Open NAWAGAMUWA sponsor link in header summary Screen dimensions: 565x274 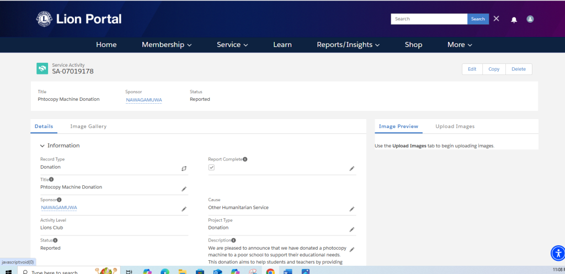(x=144, y=100)
